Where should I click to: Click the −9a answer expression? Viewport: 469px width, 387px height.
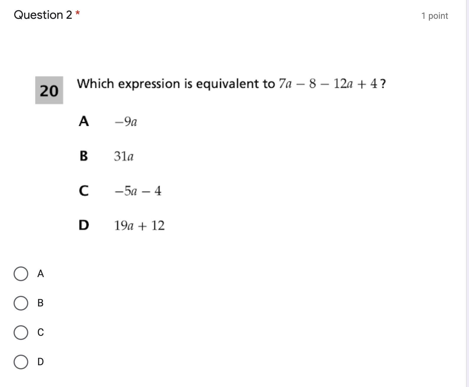point(126,121)
